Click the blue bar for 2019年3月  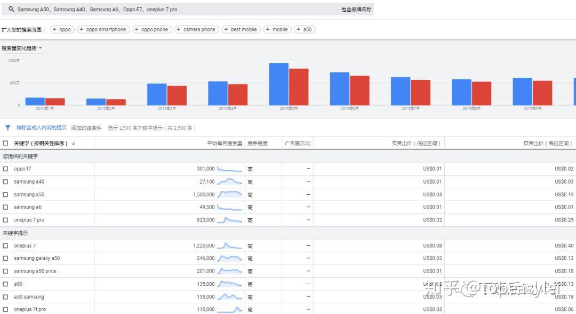click(157, 95)
